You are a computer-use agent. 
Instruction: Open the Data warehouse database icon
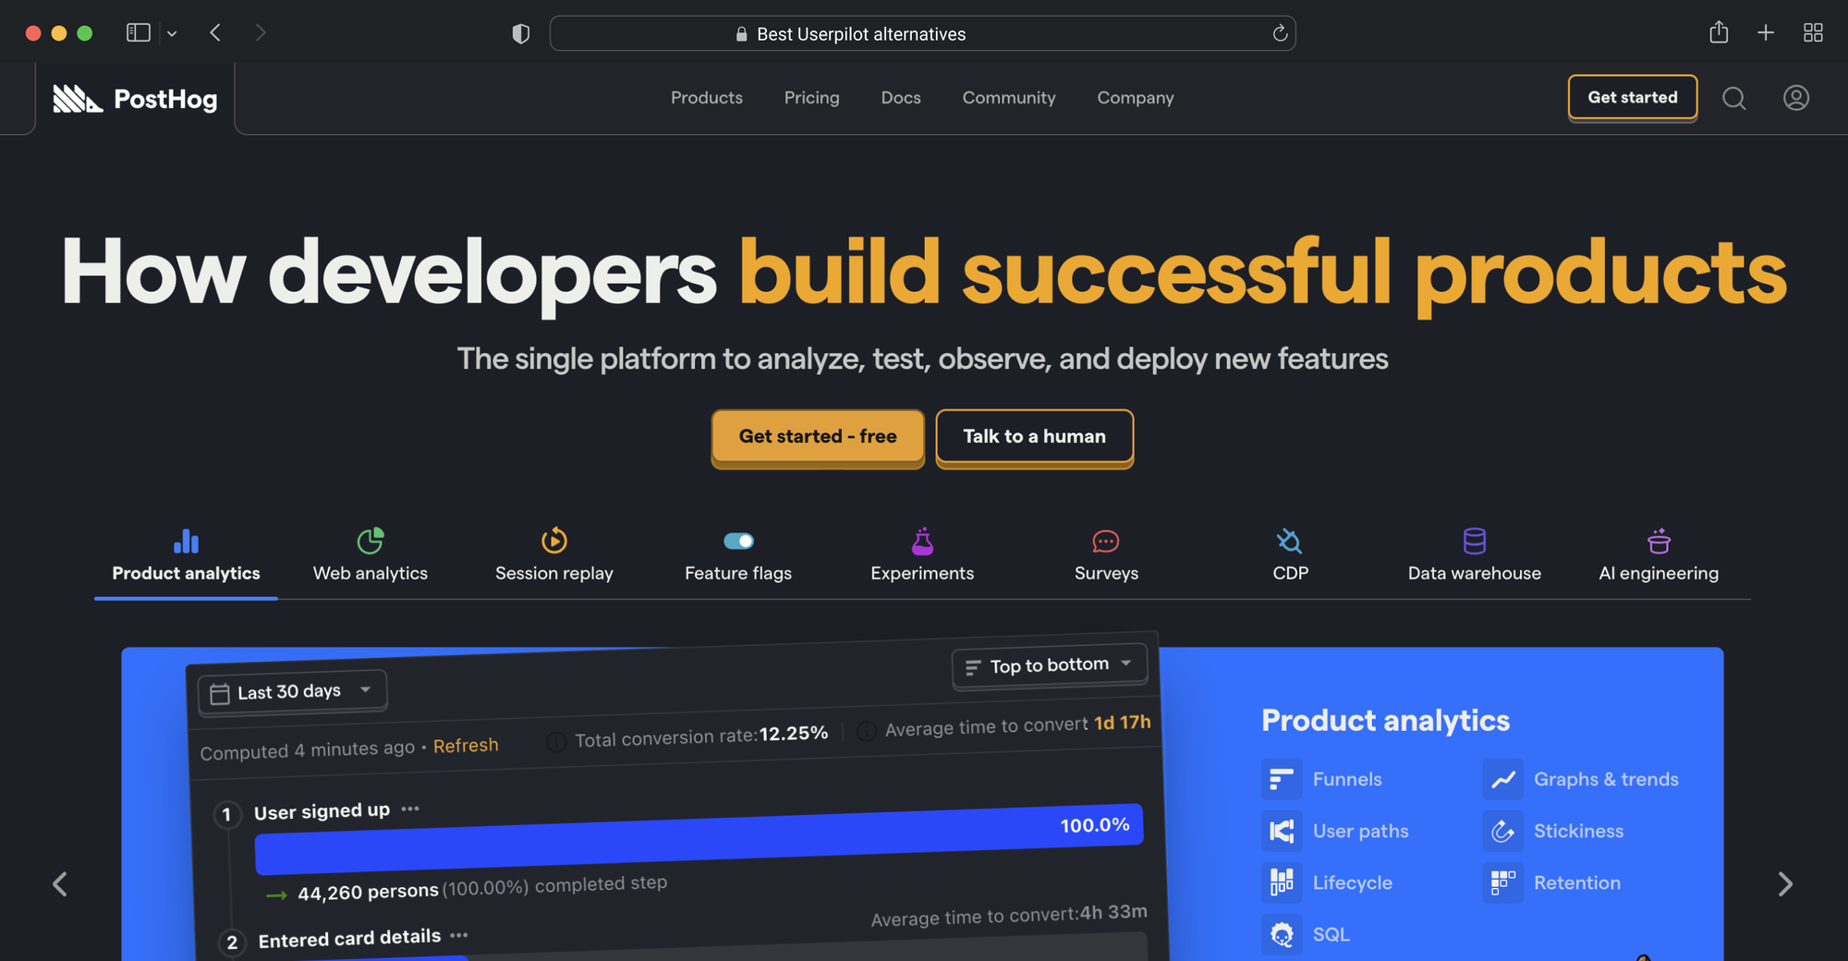point(1474,541)
